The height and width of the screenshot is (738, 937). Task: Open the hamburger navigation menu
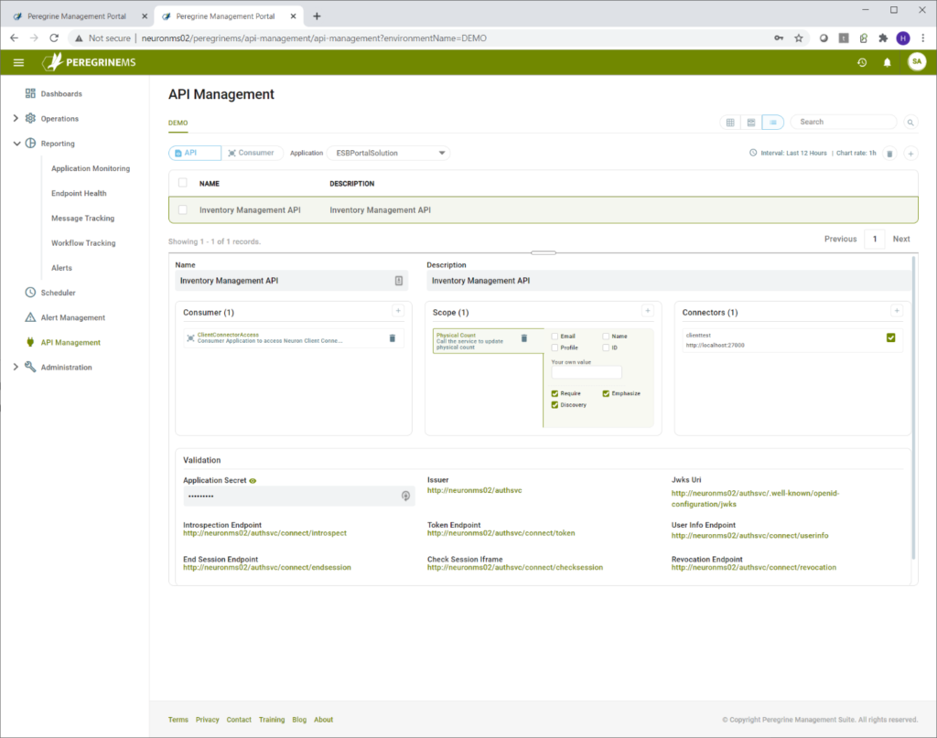(x=18, y=62)
